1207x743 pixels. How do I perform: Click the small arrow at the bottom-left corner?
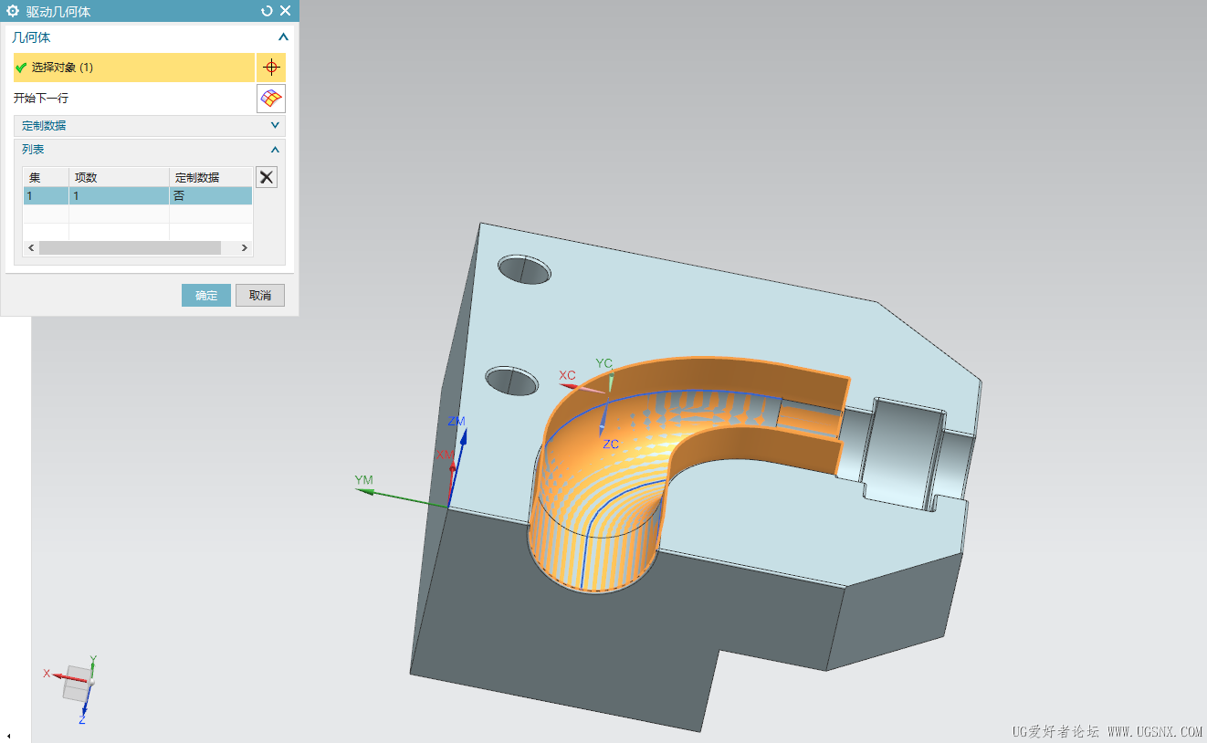tap(9, 736)
